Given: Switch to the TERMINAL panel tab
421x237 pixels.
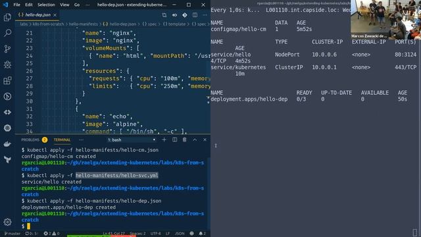Looking at the screenshot, I should point(62,140).
